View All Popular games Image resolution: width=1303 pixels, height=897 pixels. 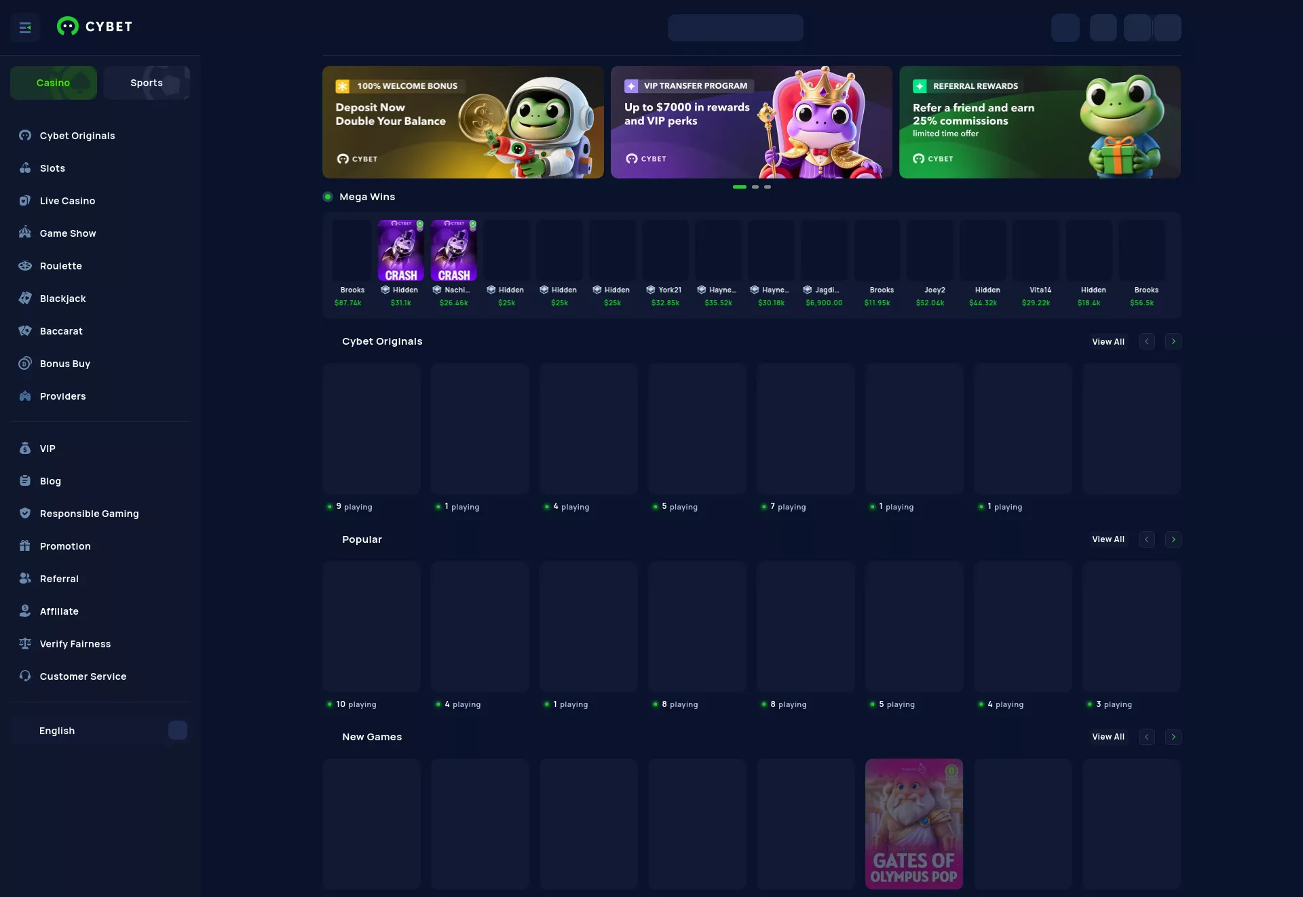pyautogui.click(x=1108, y=539)
